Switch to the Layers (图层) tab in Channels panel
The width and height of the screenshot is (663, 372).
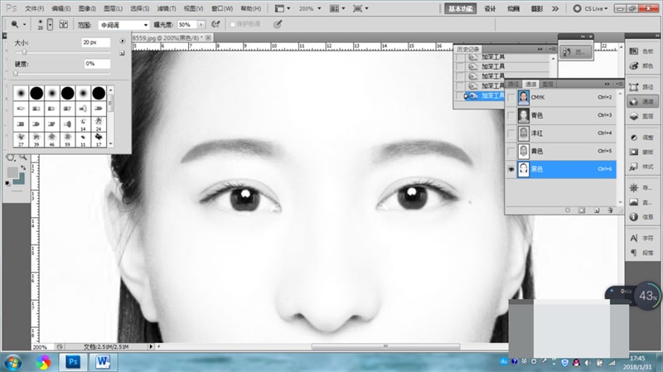(x=549, y=85)
